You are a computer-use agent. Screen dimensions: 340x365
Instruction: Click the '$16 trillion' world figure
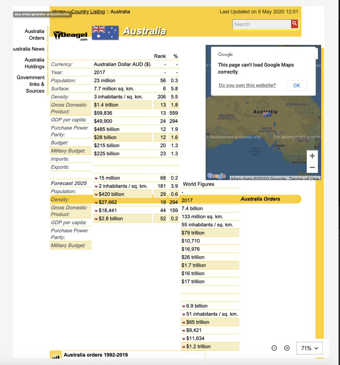coord(193,273)
